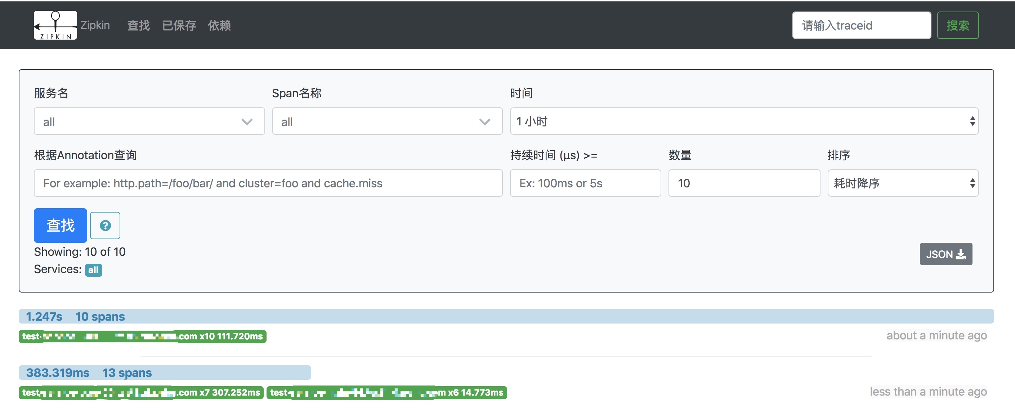Open the 1.247s 10 spans trace

pyautogui.click(x=75, y=317)
